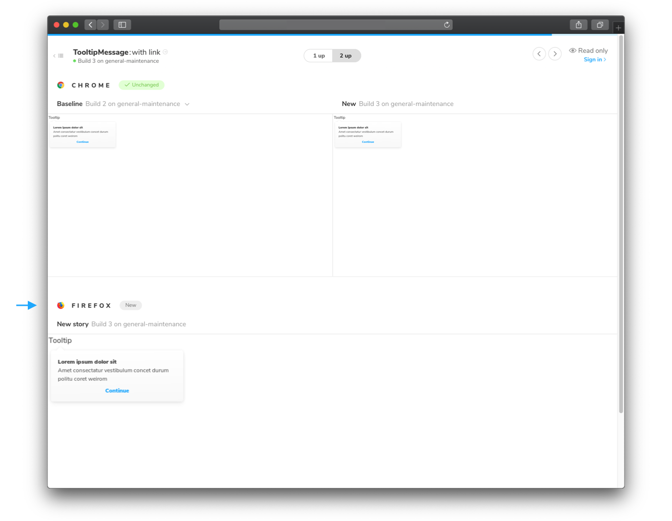
Task: Click 'Build 3 on general-maintenance' under title
Action: point(118,61)
